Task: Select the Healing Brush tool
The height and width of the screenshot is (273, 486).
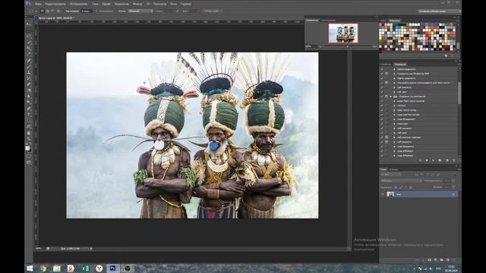Action: pyautogui.click(x=29, y=60)
